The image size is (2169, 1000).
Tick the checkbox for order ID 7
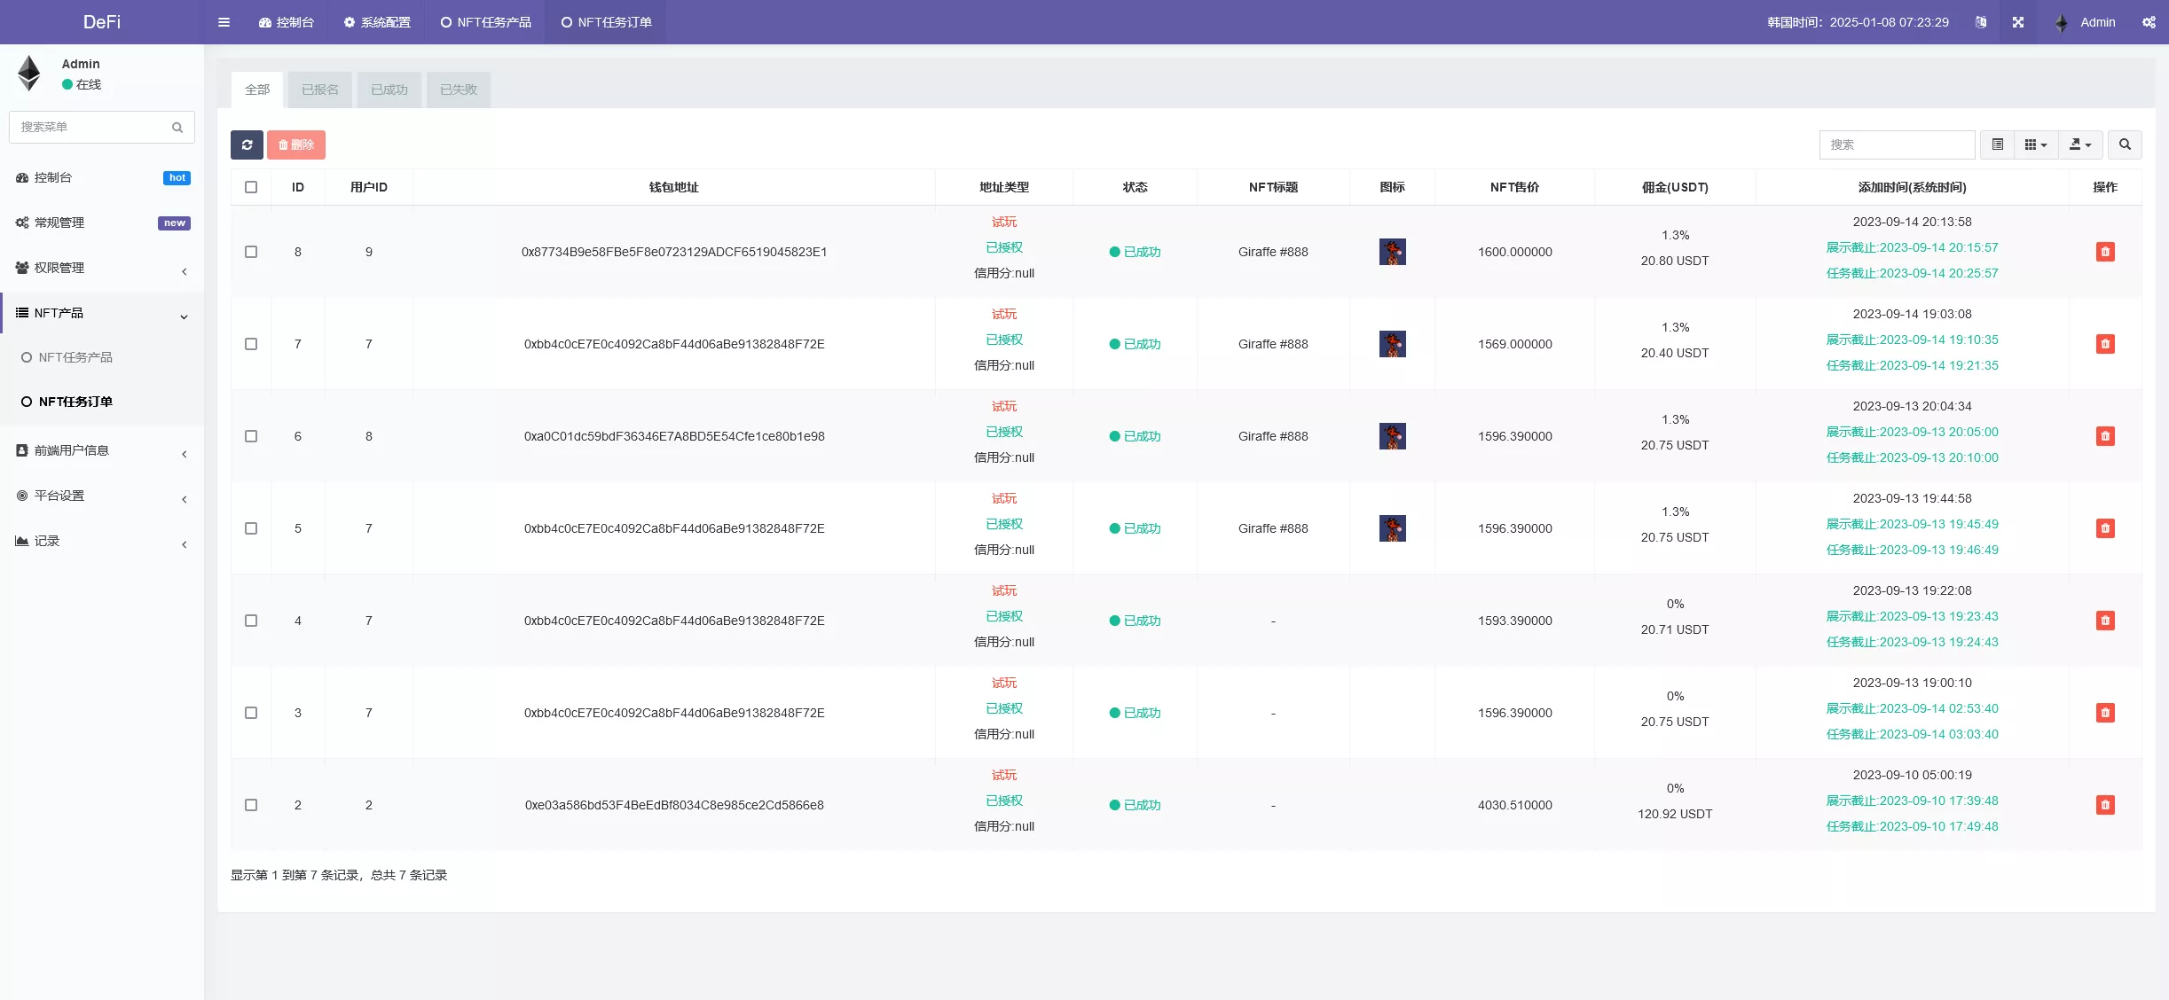(x=251, y=344)
